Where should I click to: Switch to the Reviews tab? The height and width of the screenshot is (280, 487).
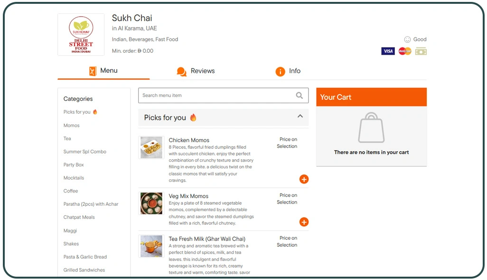tap(195, 71)
